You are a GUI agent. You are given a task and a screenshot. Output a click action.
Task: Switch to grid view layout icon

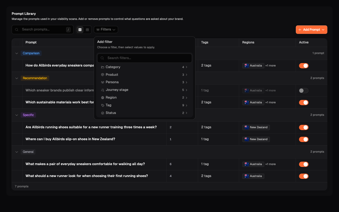(87, 30)
